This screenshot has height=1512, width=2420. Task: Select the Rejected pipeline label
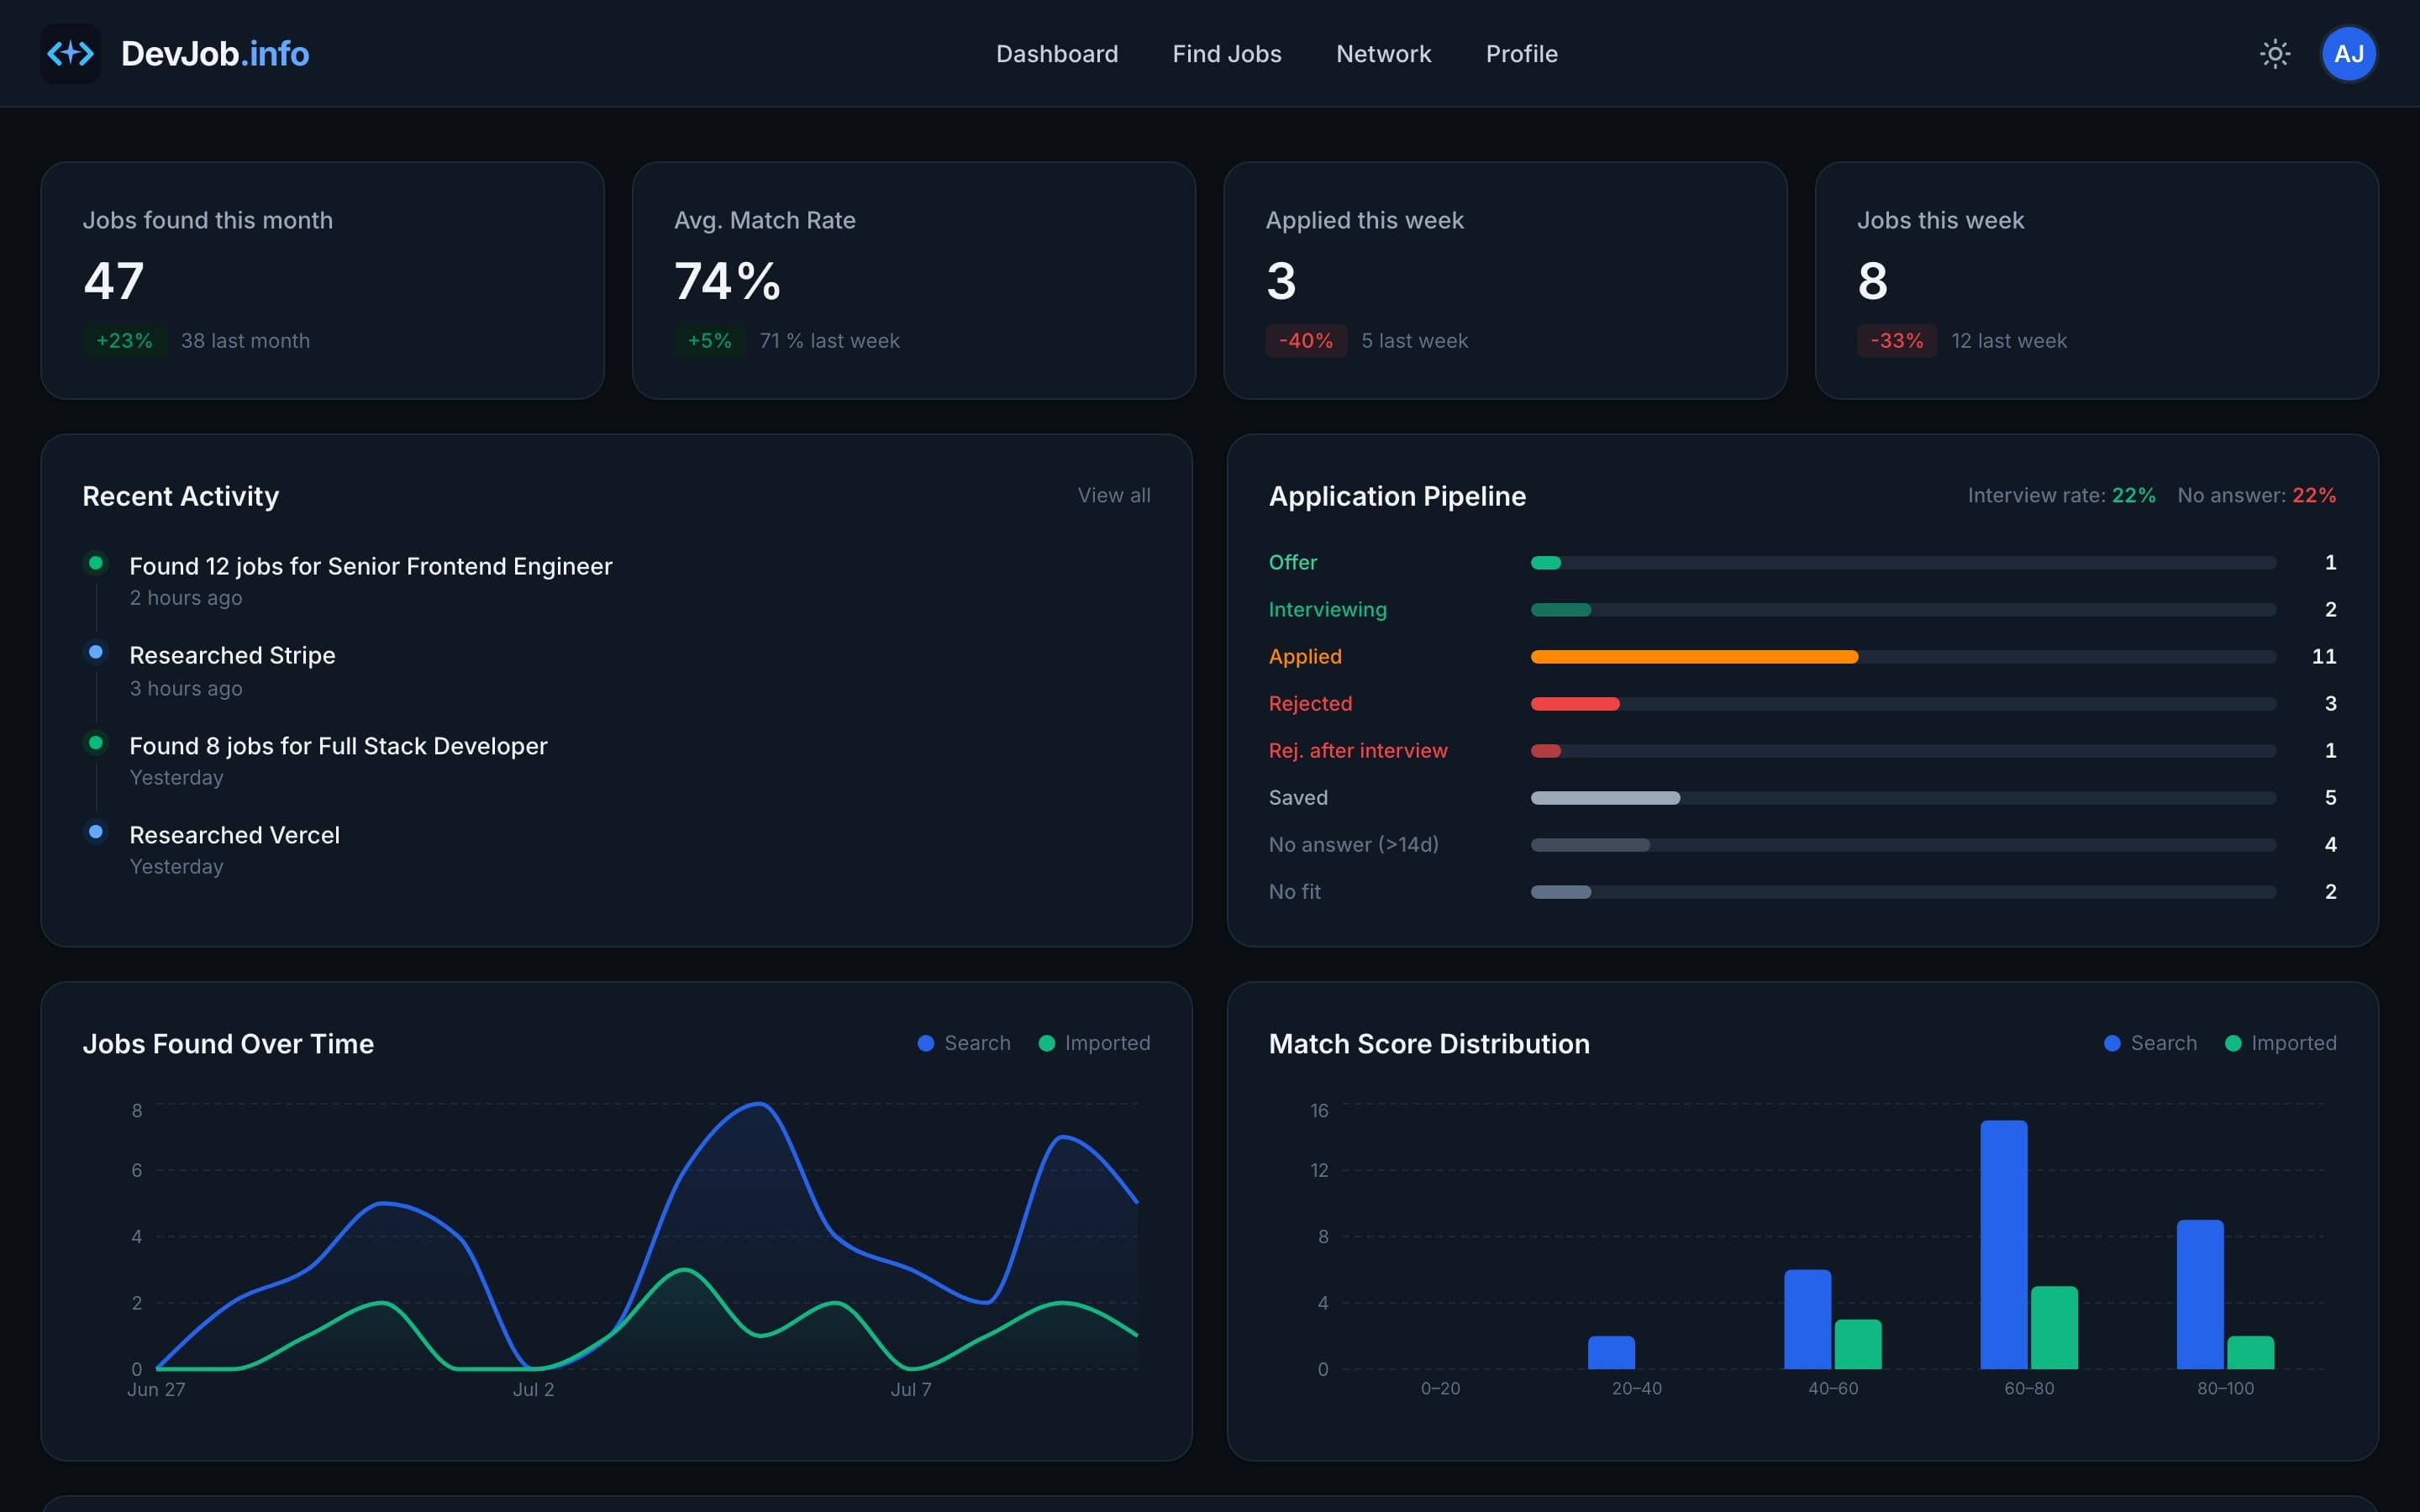click(1310, 704)
